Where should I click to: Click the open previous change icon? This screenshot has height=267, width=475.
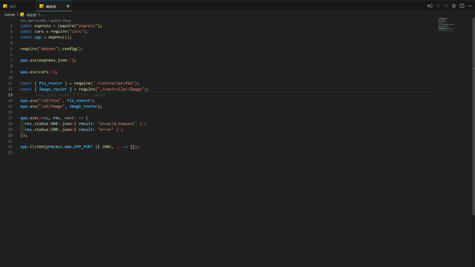(438, 6)
